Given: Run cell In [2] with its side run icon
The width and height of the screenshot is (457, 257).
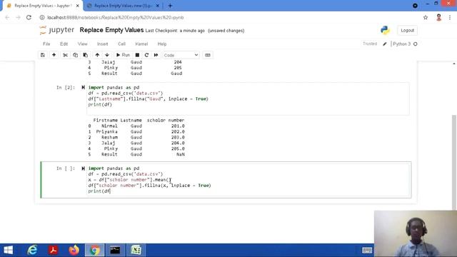Looking at the screenshot, I should coord(83,87).
